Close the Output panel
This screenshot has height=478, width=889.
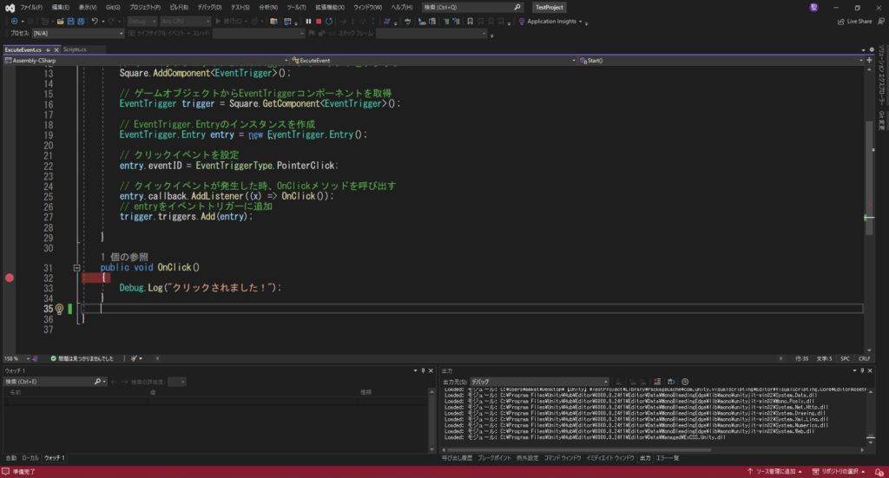pyautogui.click(x=870, y=370)
